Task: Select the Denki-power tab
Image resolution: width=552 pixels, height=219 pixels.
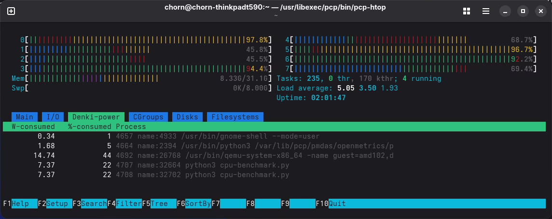Action: (96, 117)
